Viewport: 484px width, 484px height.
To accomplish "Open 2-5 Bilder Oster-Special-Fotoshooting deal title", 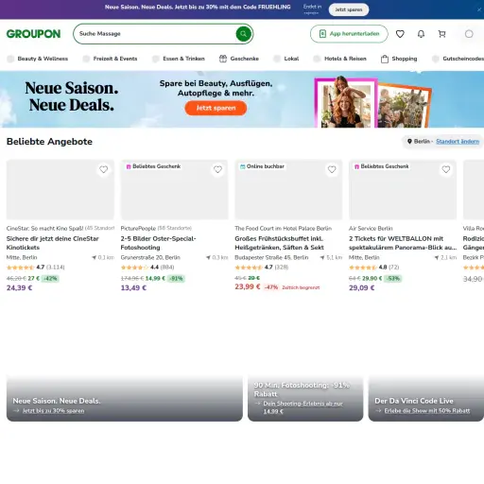I will [158, 243].
